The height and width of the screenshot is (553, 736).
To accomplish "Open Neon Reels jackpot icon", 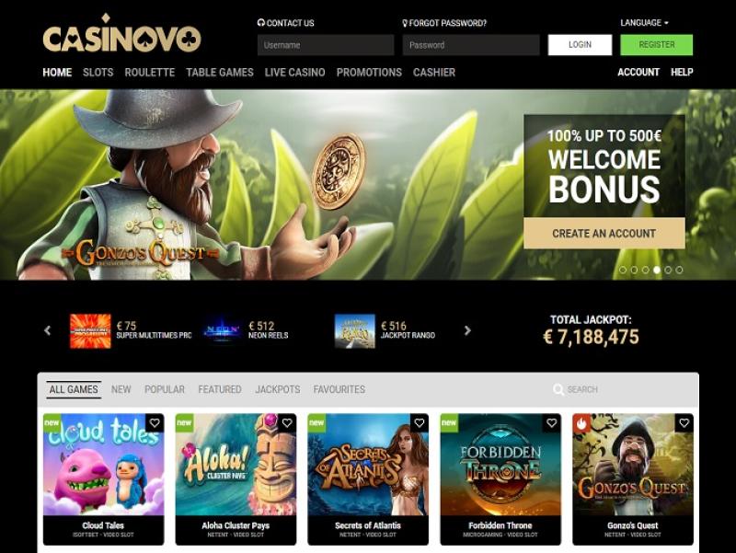I will 223,331.
